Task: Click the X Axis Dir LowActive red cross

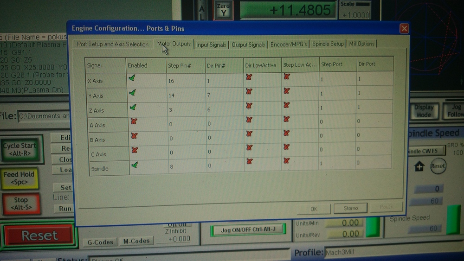Action: pyautogui.click(x=249, y=76)
